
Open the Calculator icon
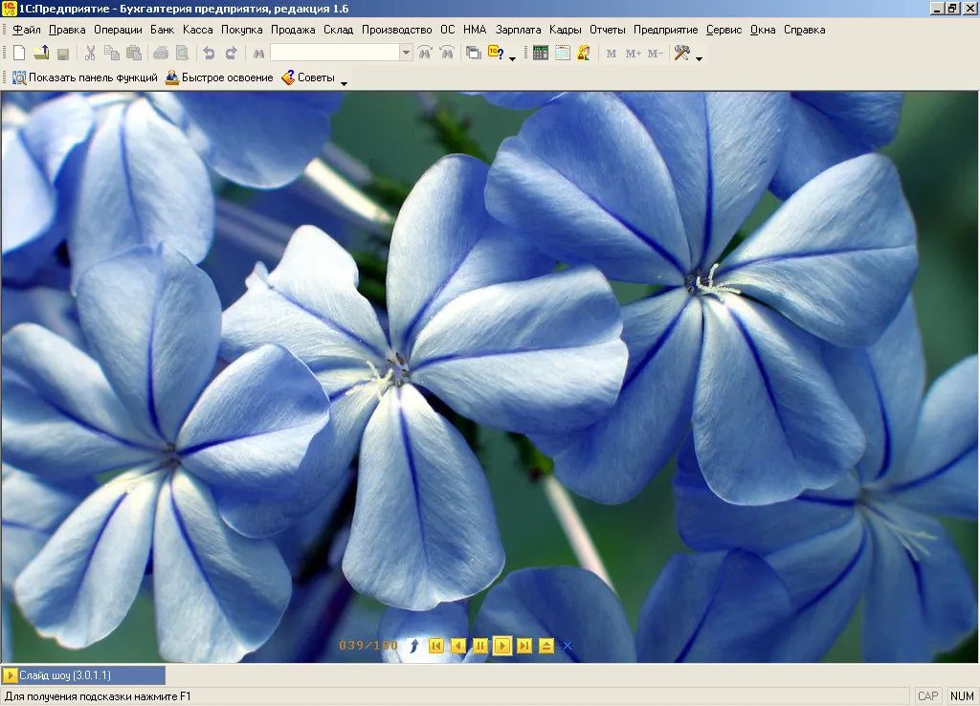(541, 54)
